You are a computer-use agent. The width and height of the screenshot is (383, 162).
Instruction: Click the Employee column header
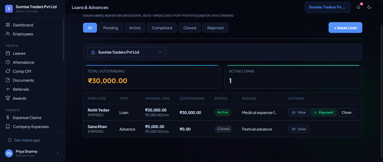point(97,99)
